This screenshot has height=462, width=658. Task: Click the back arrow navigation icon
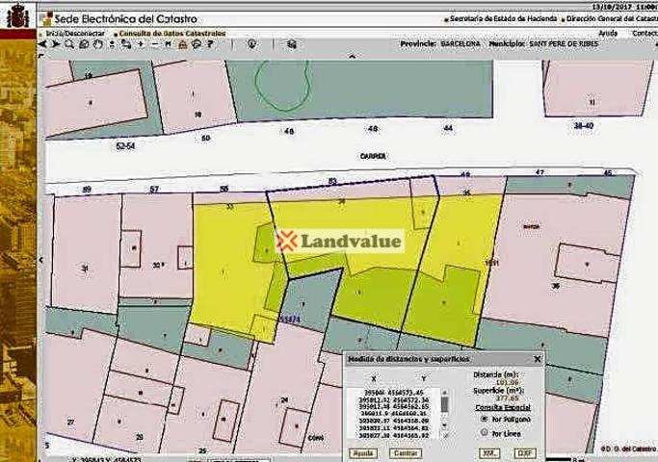click(42, 43)
